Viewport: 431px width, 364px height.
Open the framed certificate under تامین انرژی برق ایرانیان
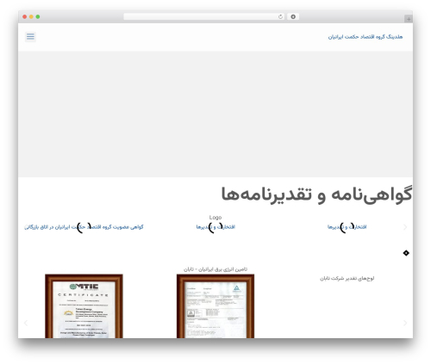[x=215, y=306]
